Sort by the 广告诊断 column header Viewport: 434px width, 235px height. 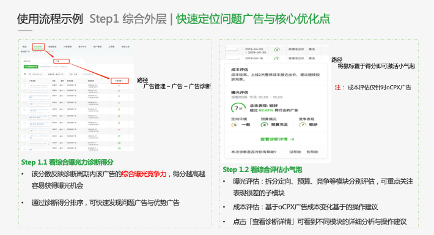(119, 81)
